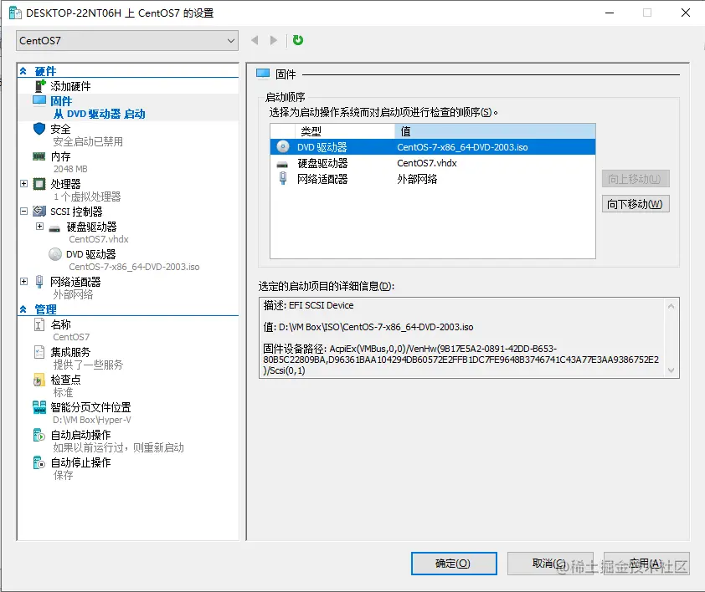Select 硬盘驱动器 in the boot order list
The height and width of the screenshot is (592, 705).
click(x=335, y=161)
